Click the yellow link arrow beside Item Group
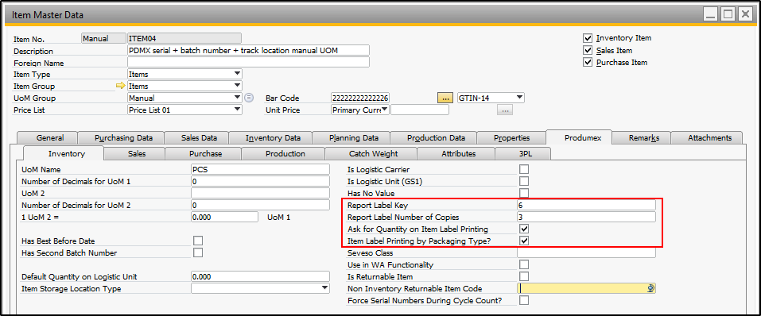Image resolution: width=761 pixels, height=316 pixels. pyautogui.click(x=121, y=86)
